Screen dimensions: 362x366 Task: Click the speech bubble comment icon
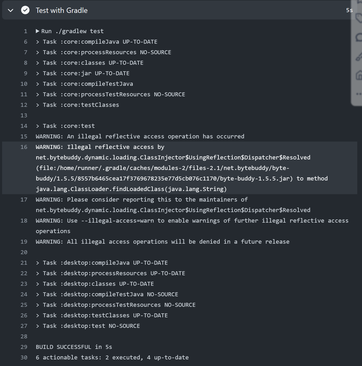point(359,37)
